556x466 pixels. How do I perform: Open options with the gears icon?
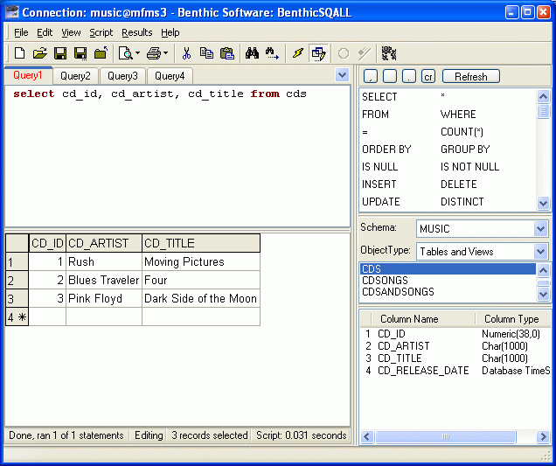pos(389,53)
